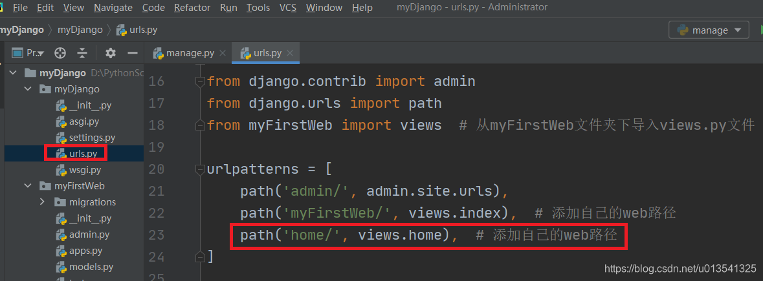
Task: Toggle the imports fold at line 16
Action: 199,81
